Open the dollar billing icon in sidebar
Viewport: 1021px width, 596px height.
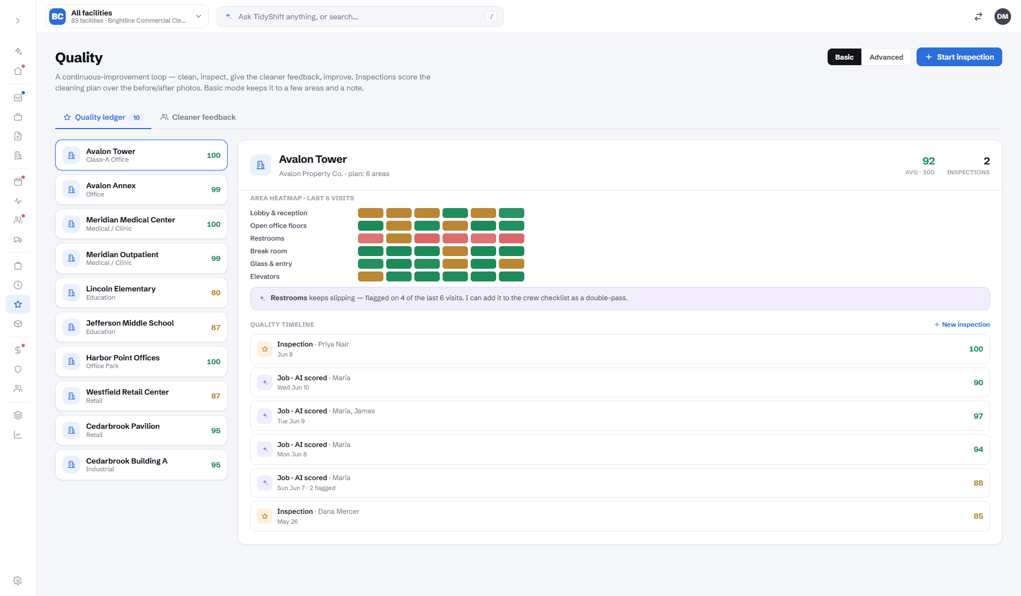18,350
